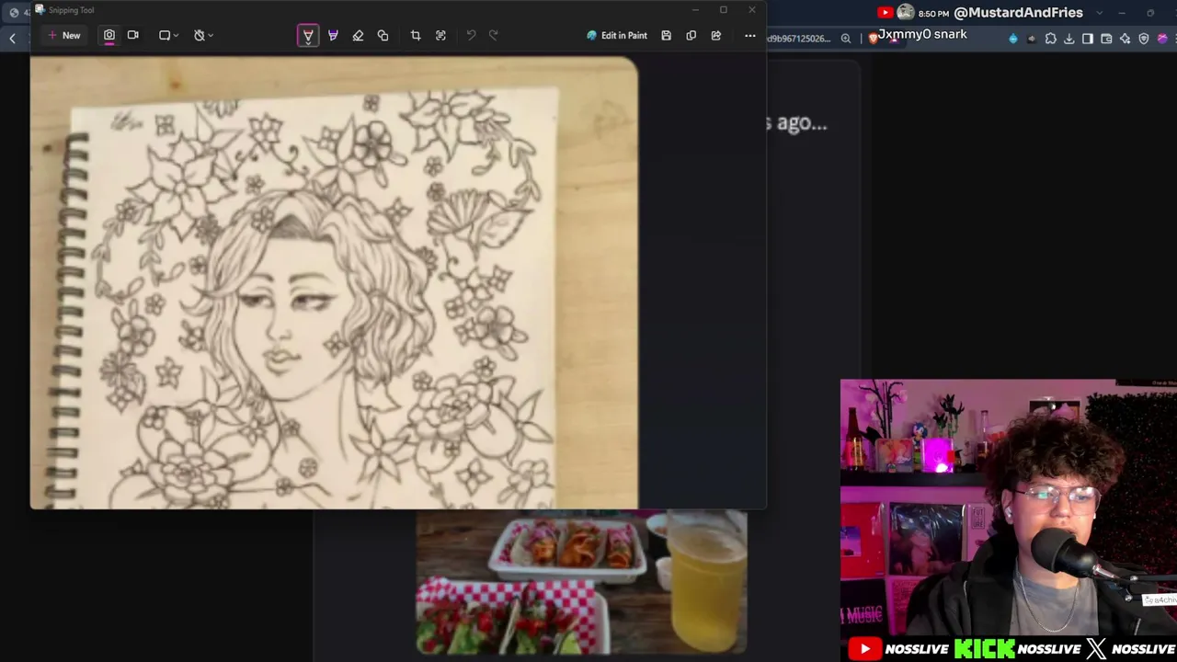1177x662 pixels.
Task: Select the eraser tool
Action: pos(358,35)
